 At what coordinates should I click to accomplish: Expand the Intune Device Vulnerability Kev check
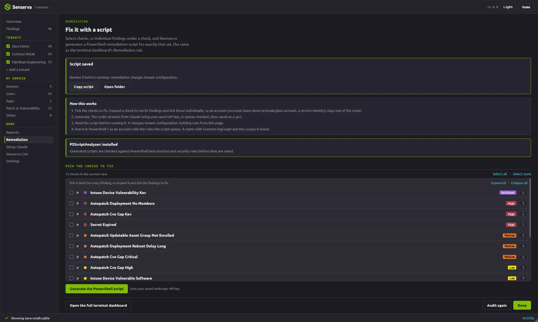78,193
